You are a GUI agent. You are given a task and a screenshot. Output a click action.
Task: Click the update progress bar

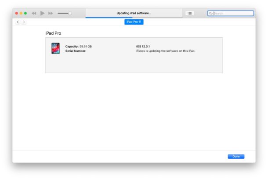pos(134,18)
